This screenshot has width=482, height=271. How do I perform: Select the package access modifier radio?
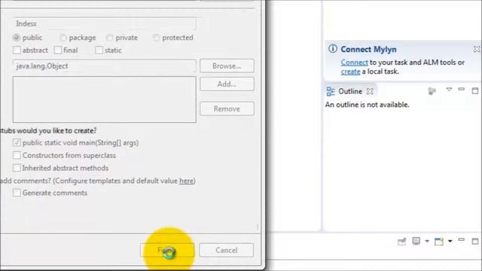63,38
